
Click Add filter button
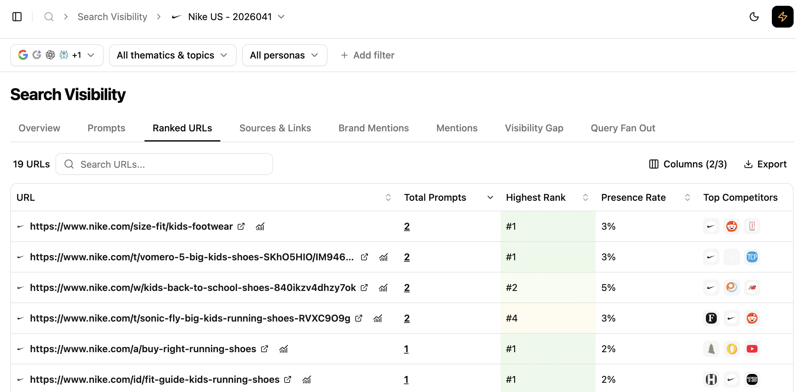[368, 55]
